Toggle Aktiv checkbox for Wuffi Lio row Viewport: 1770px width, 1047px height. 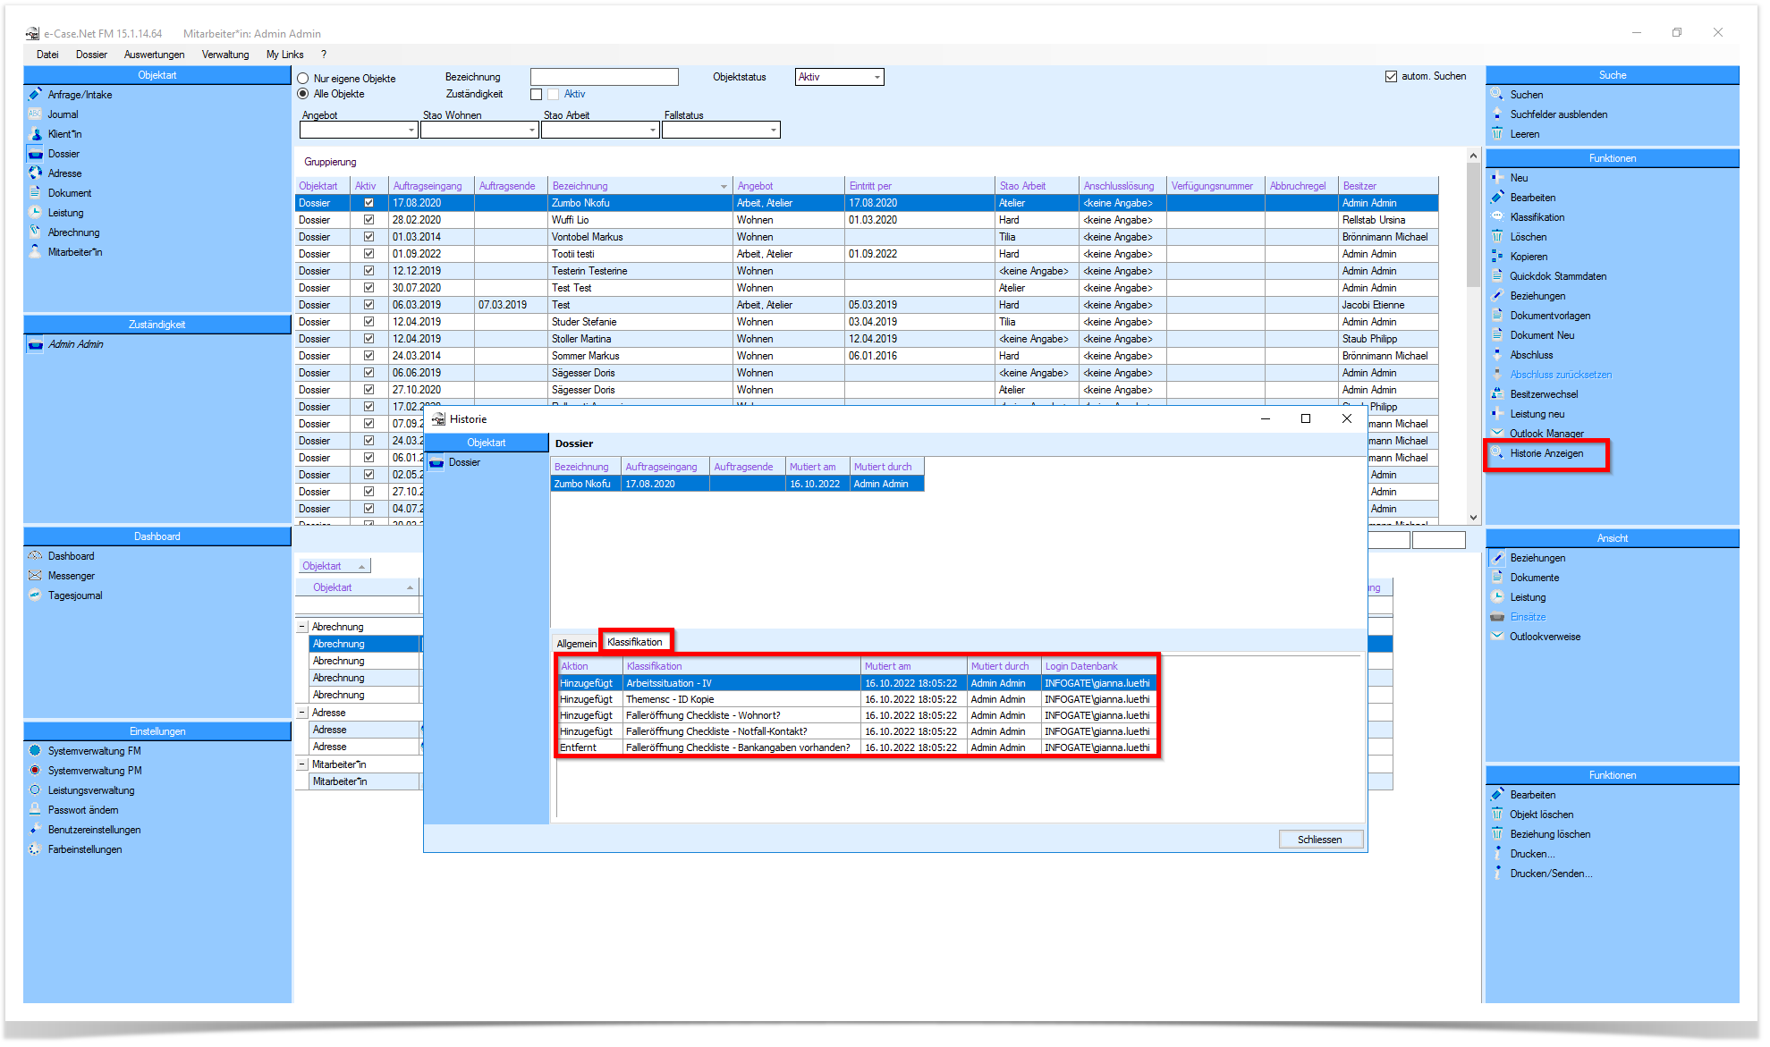click(x=368, y=220)
